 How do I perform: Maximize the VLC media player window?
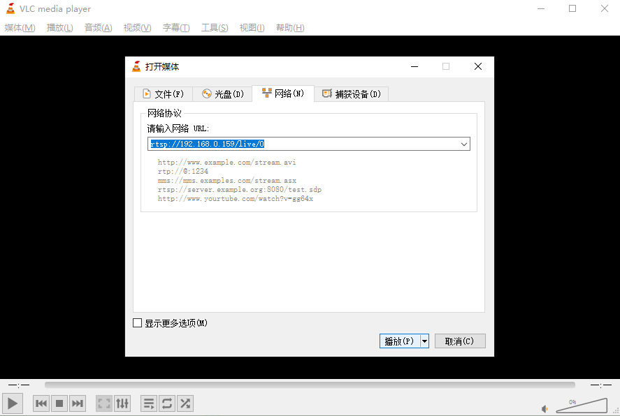572,8
